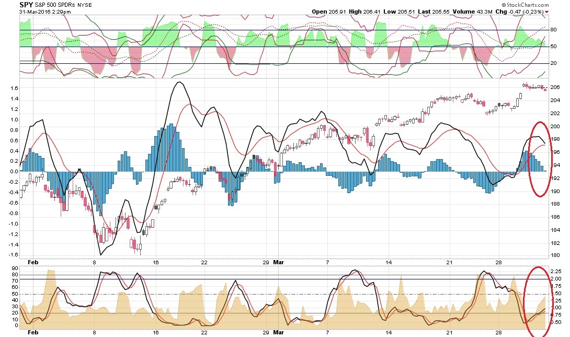
Task: Click the Feb label on the main chart's date axis
Action: click(33, 262)
